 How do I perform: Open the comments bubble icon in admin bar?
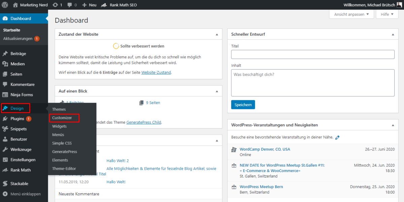[69, 5]
